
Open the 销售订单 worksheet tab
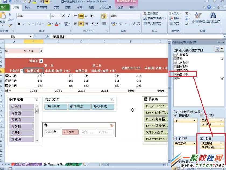(72, 164)
